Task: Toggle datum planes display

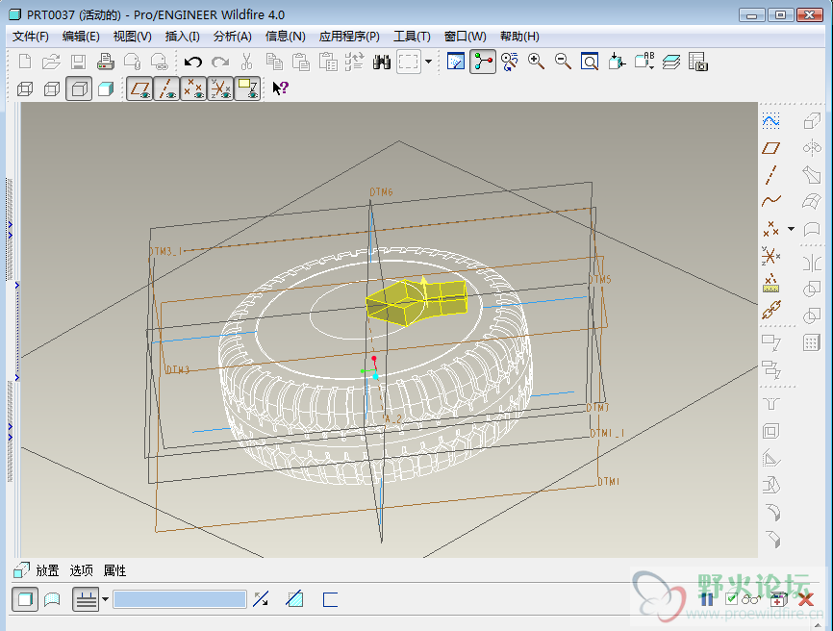Action: (140, 88)
